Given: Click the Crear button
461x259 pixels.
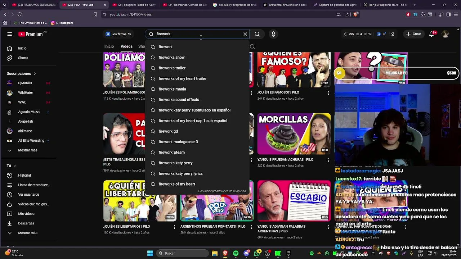Looking at the screenshot, I should coord(413,34).
